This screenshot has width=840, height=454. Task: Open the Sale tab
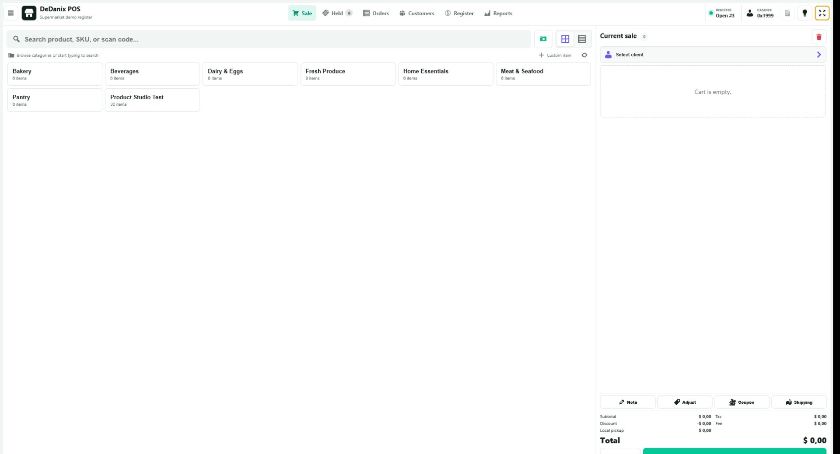(302, 13)
